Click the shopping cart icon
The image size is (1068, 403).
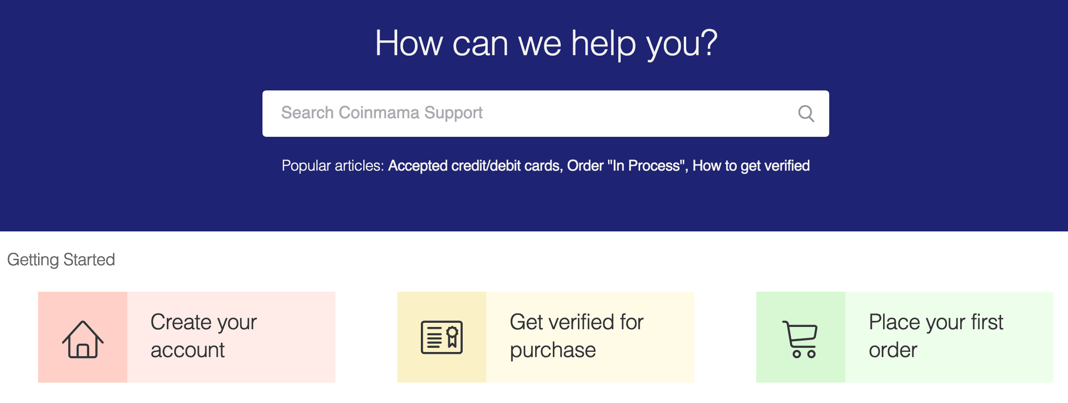tap(800, 339)
